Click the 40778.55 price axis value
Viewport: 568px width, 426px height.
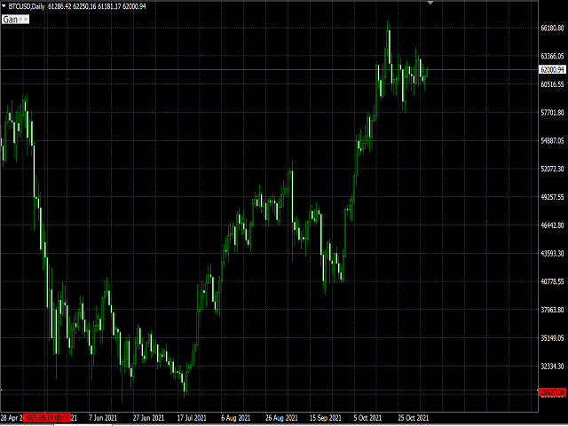click(x=552, y=281)
